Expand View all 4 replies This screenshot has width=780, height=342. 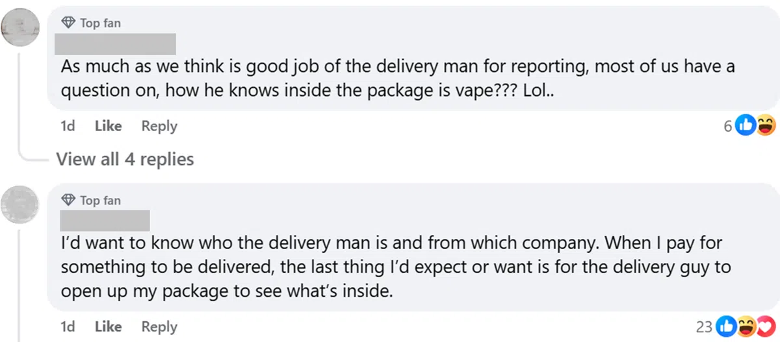click(125, 159)
